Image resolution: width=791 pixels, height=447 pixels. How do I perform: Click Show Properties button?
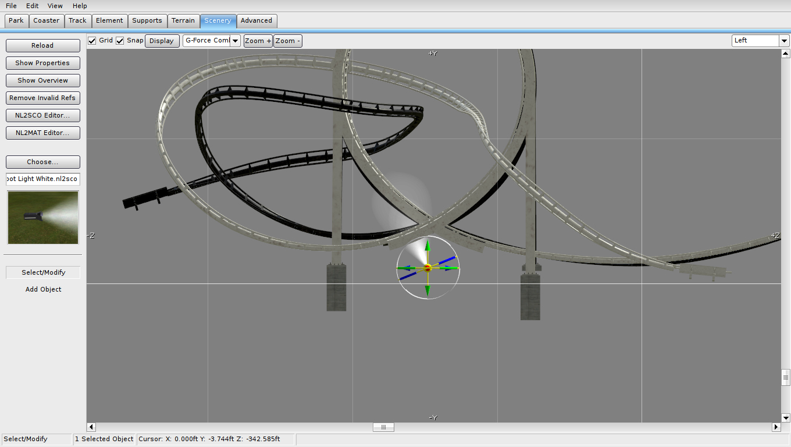[x=43, y=63]
